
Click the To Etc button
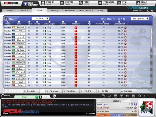point(105,91)
